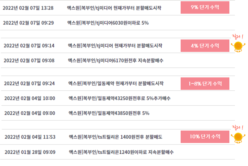Click the 4% 단기 수익 badge
This screenshot has height=166, width=248.
point(205,46)
